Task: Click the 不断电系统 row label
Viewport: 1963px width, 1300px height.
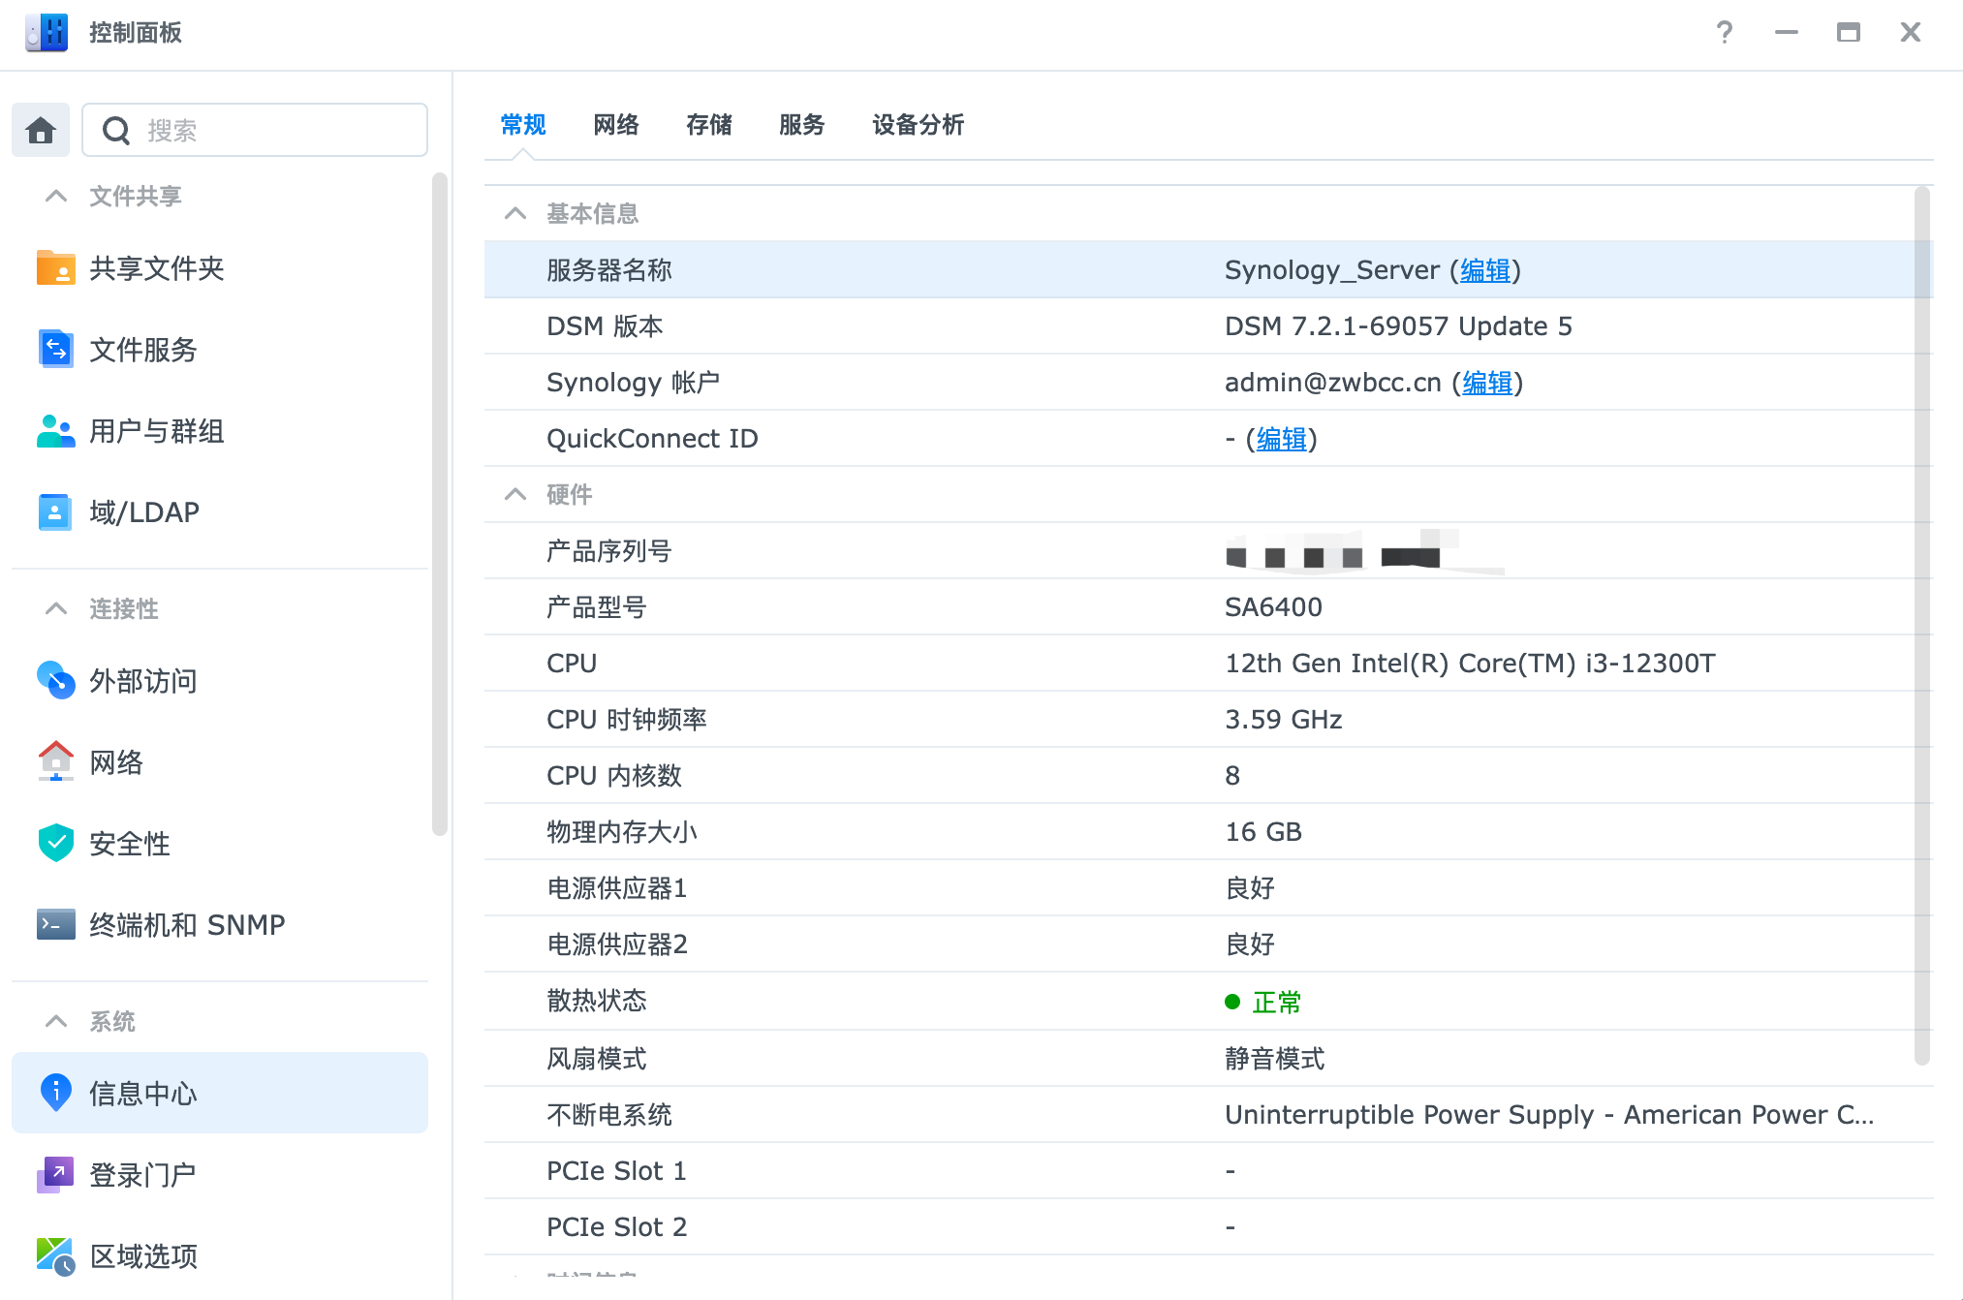Action: [608, 1114]
